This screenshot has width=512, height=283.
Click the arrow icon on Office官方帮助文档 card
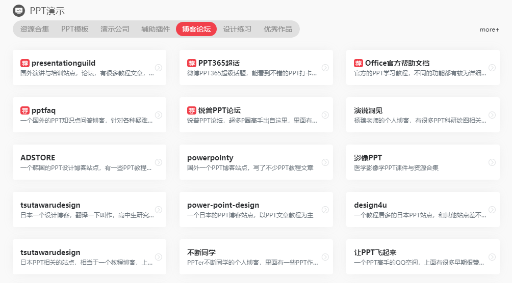pyautogui.click(x=492, y=68)
